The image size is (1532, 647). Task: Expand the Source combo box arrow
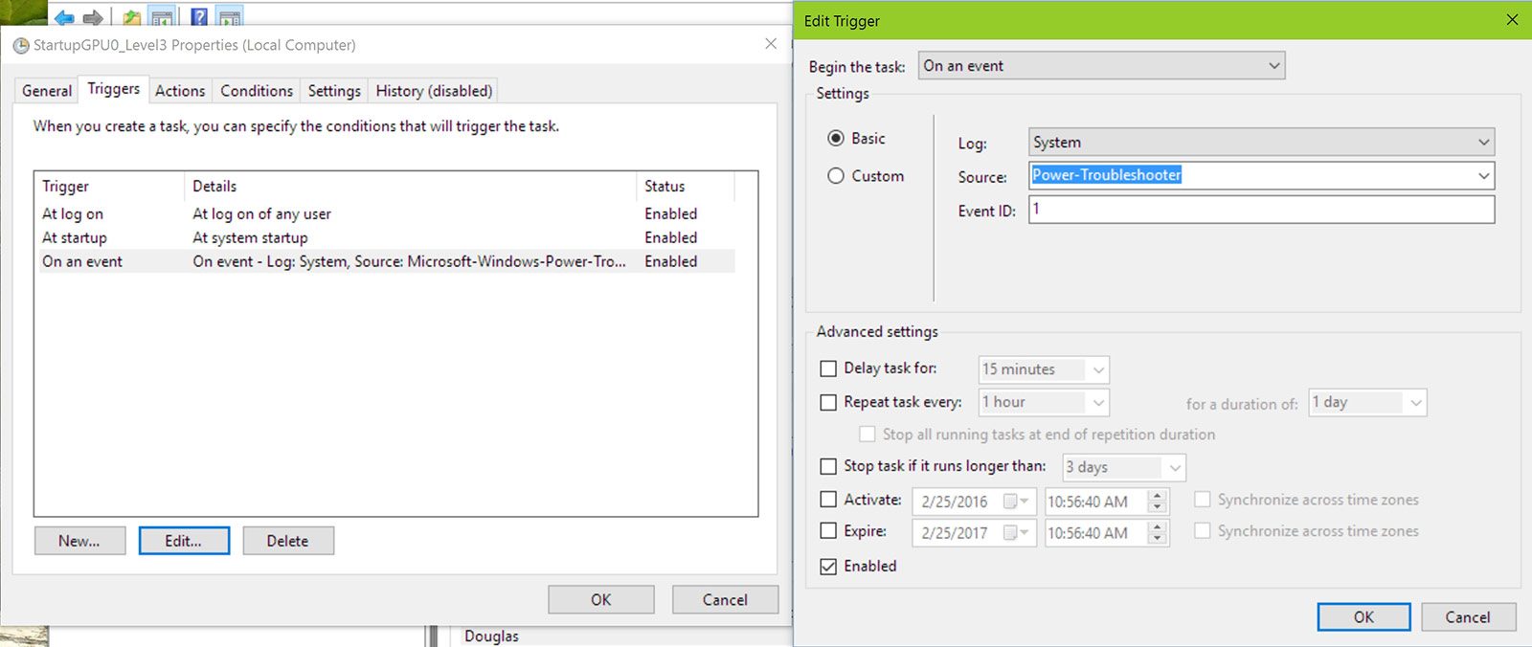coord(1483,176)
